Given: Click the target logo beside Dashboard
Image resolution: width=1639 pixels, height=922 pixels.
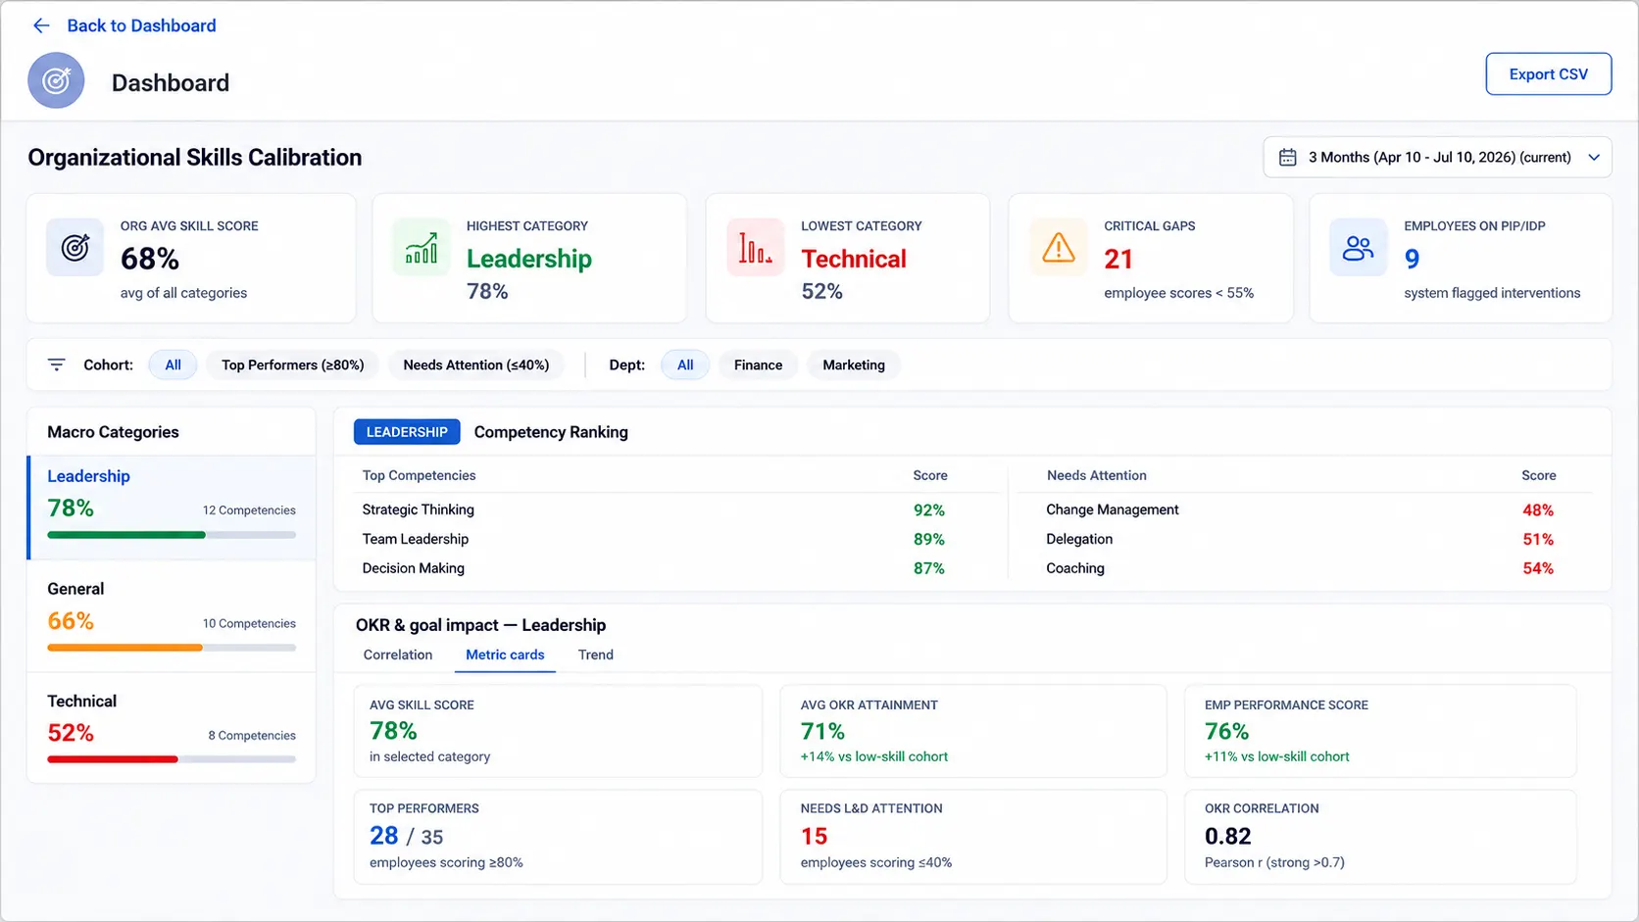Looking at the screenshot, I should [56, 80].
